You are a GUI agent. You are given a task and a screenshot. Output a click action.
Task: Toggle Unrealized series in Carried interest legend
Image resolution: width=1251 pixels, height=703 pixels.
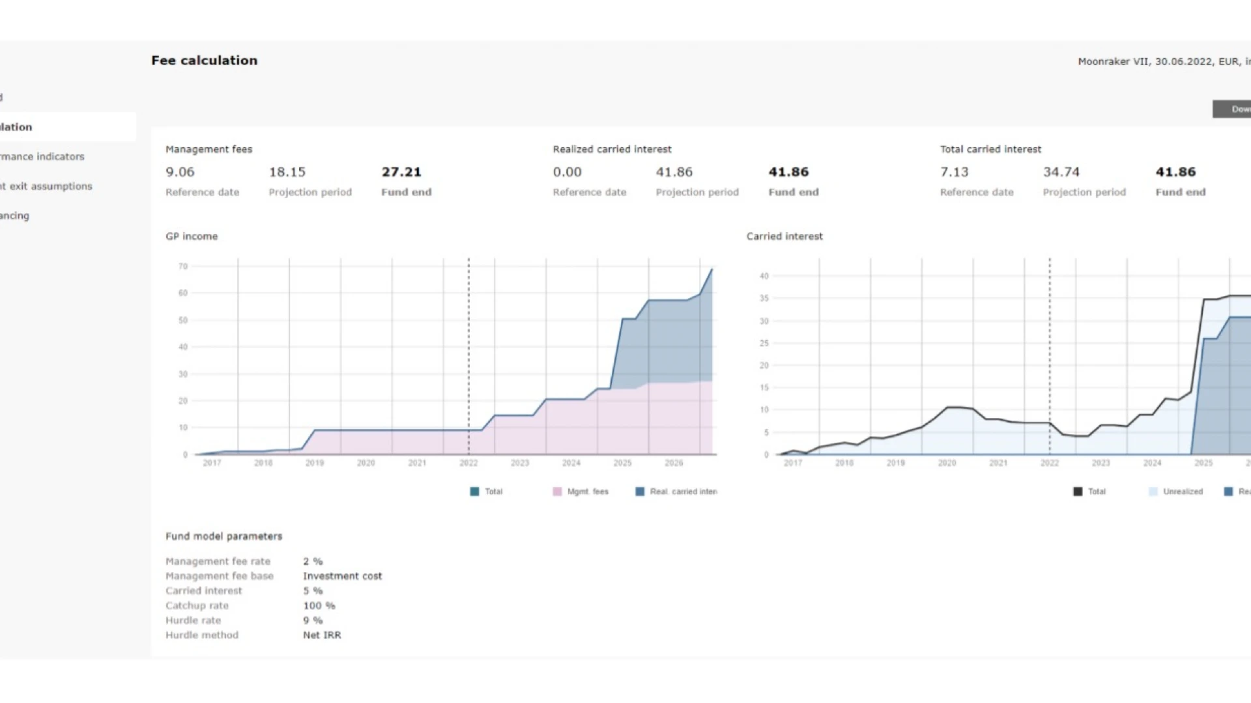point(1183,491)
